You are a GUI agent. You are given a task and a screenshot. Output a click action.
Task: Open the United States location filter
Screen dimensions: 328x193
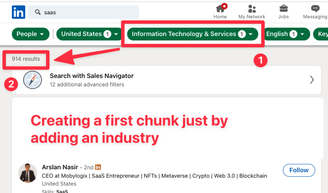click(x=90, y=34)
